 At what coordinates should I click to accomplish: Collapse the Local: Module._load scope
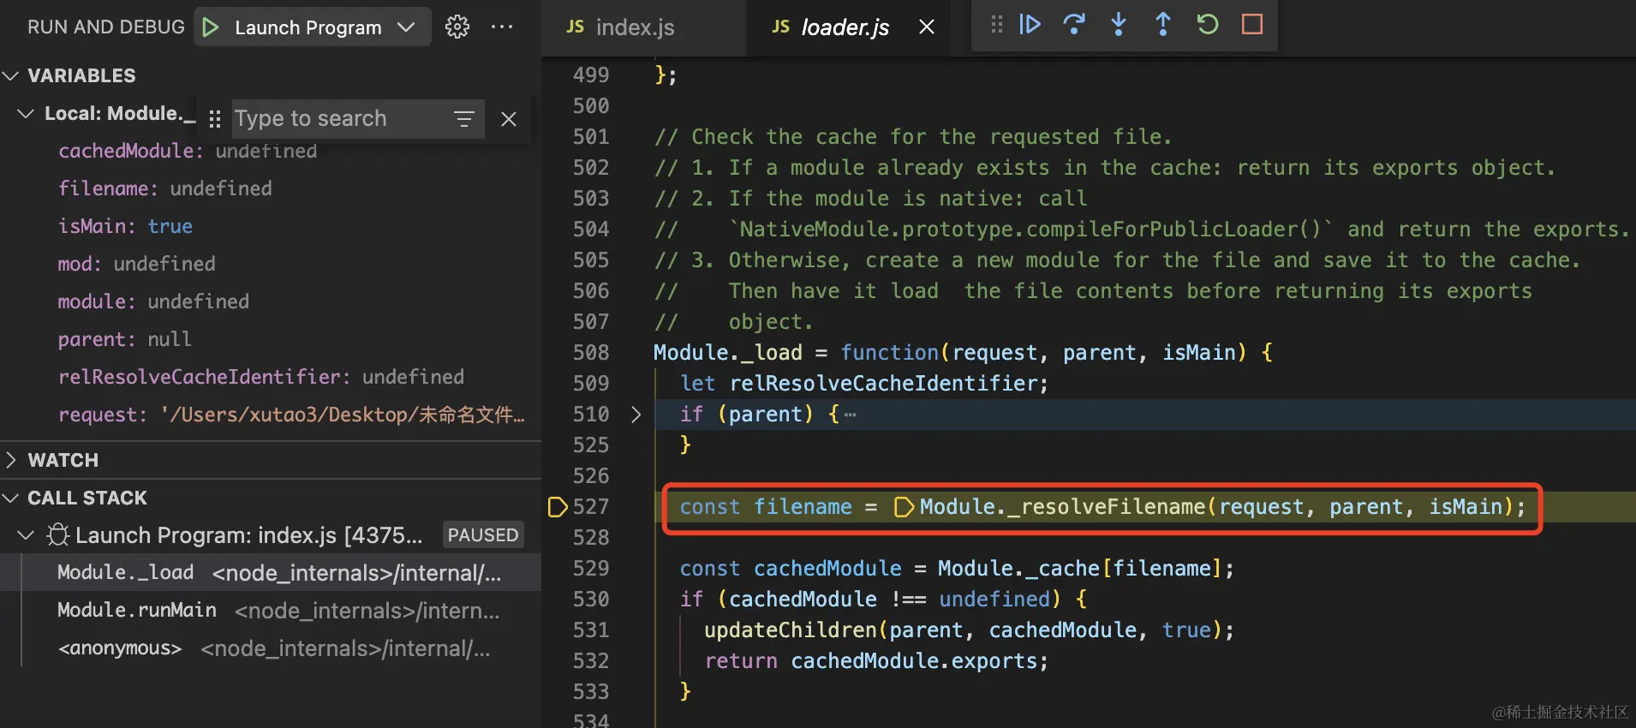(27, 114)
